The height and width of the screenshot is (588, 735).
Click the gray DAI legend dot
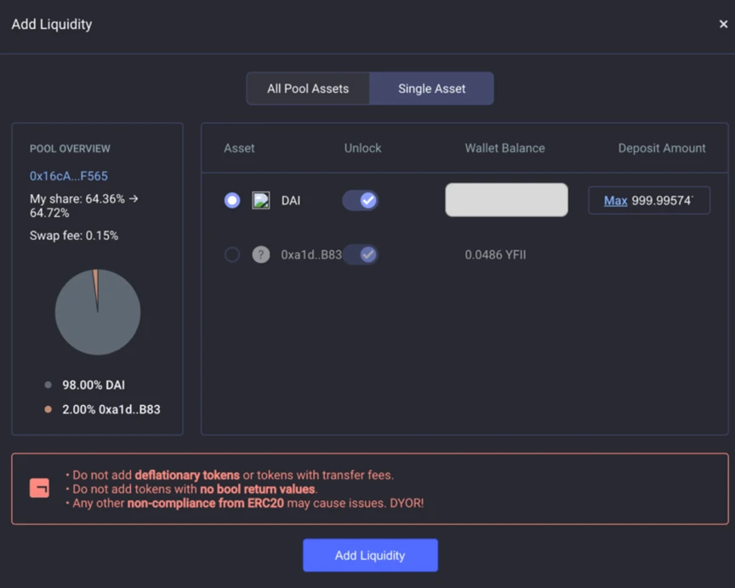pos(48,385)
